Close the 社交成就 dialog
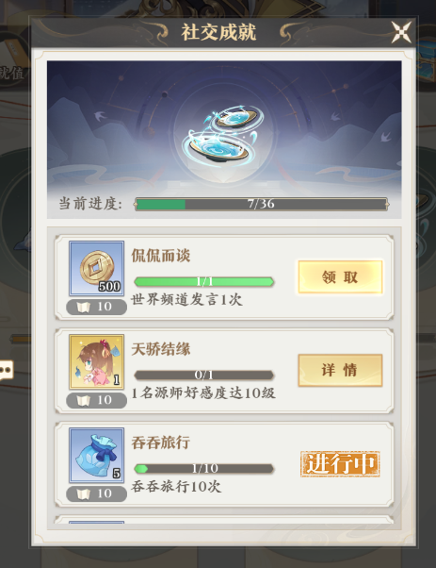 click(401, 32)
